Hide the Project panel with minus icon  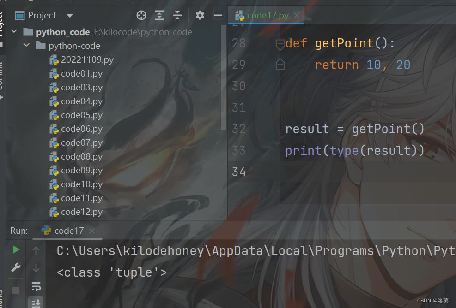pyautogui.click(x=218, y=15)
